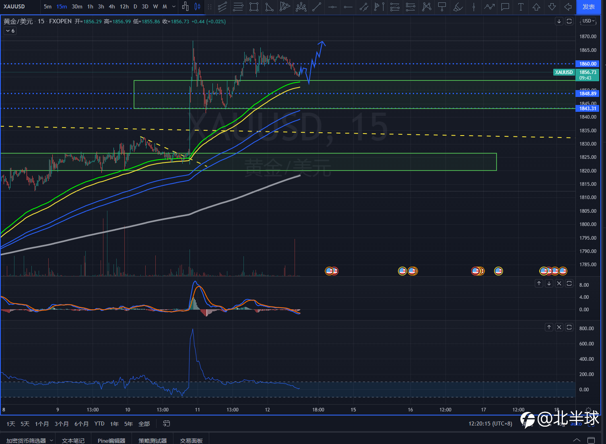This screenshot has width=606, height=444.
Task: Collapse the bottom panel using chevron
Action: pyautogui.click(x=577, y=440)
